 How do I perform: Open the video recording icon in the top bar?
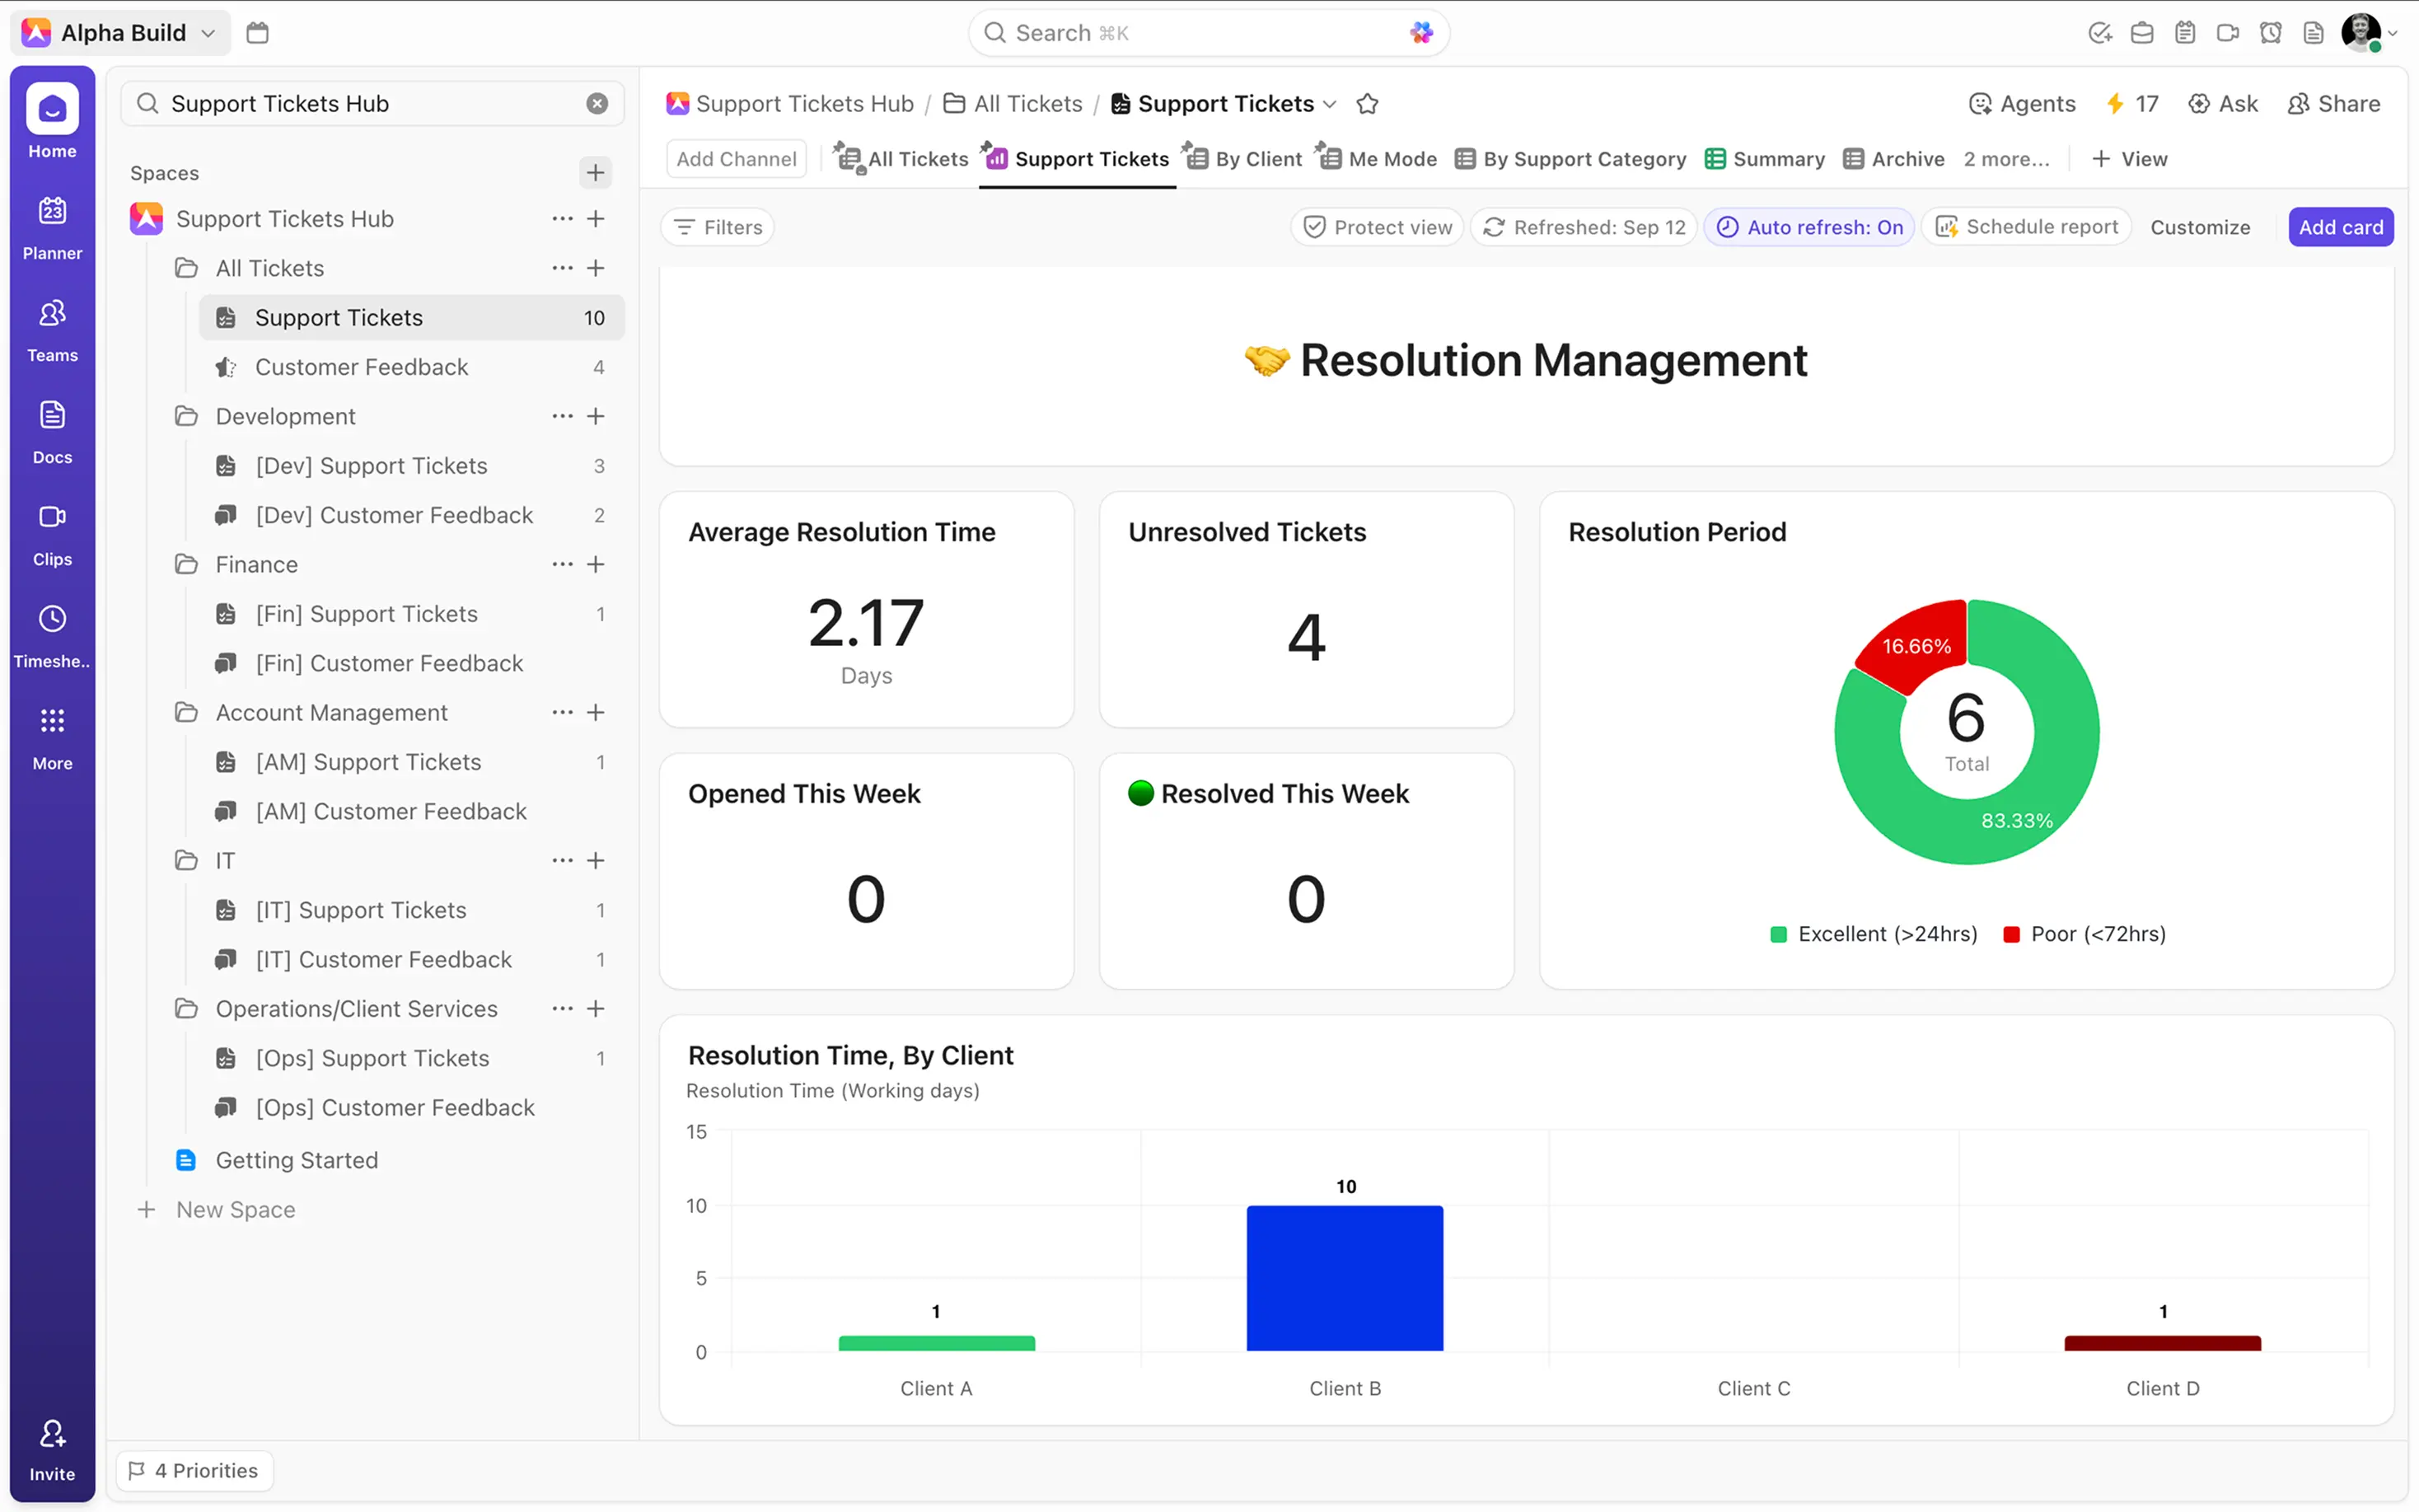coord(2227,32)
